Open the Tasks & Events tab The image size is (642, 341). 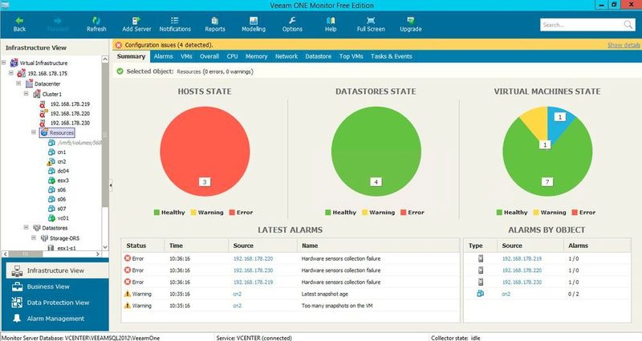(x=391, y=56)
